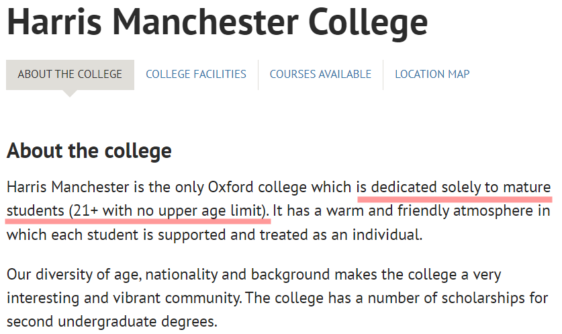Switch to the Courses Available tab
The height and width of the screenshot is (334, 562).
(320, 75)
